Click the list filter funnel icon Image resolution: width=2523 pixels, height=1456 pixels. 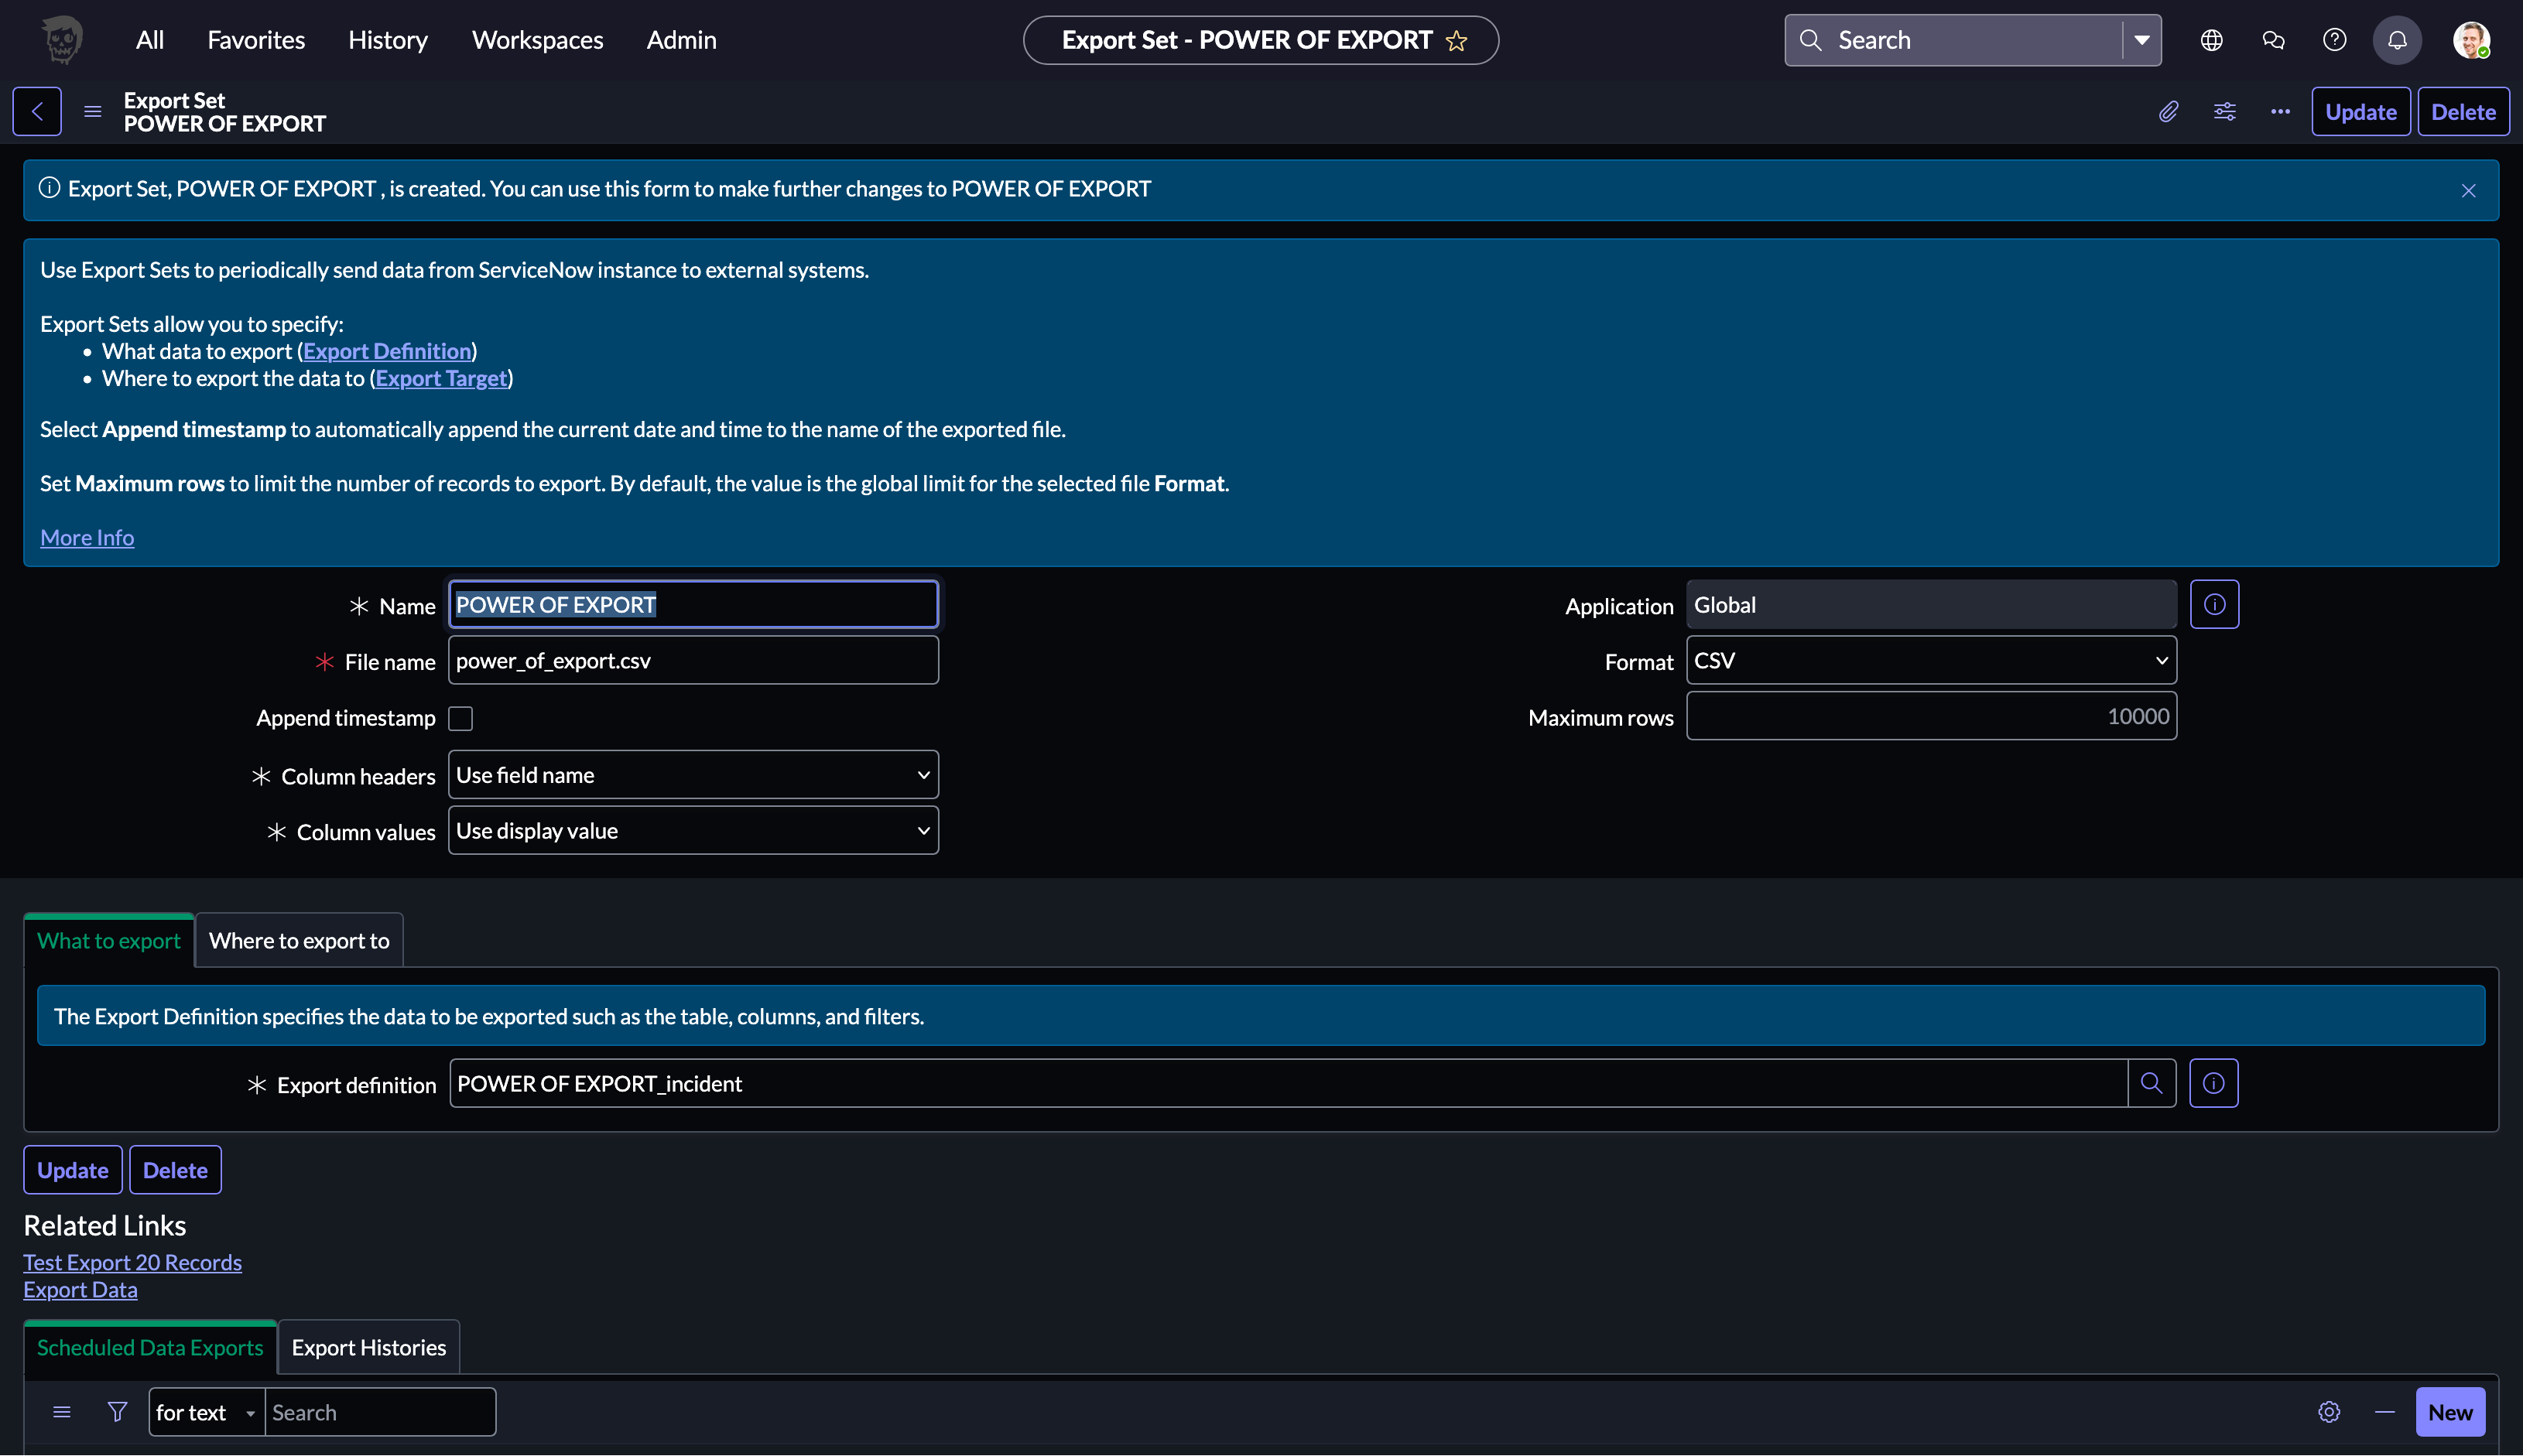pos(117,1412)
